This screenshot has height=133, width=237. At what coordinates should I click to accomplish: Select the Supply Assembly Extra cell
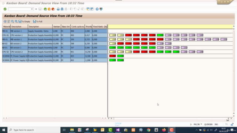tap(40, 31)
